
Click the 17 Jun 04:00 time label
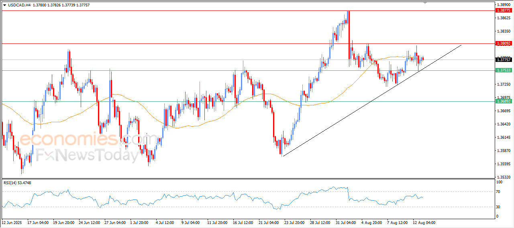pos(38,222)
